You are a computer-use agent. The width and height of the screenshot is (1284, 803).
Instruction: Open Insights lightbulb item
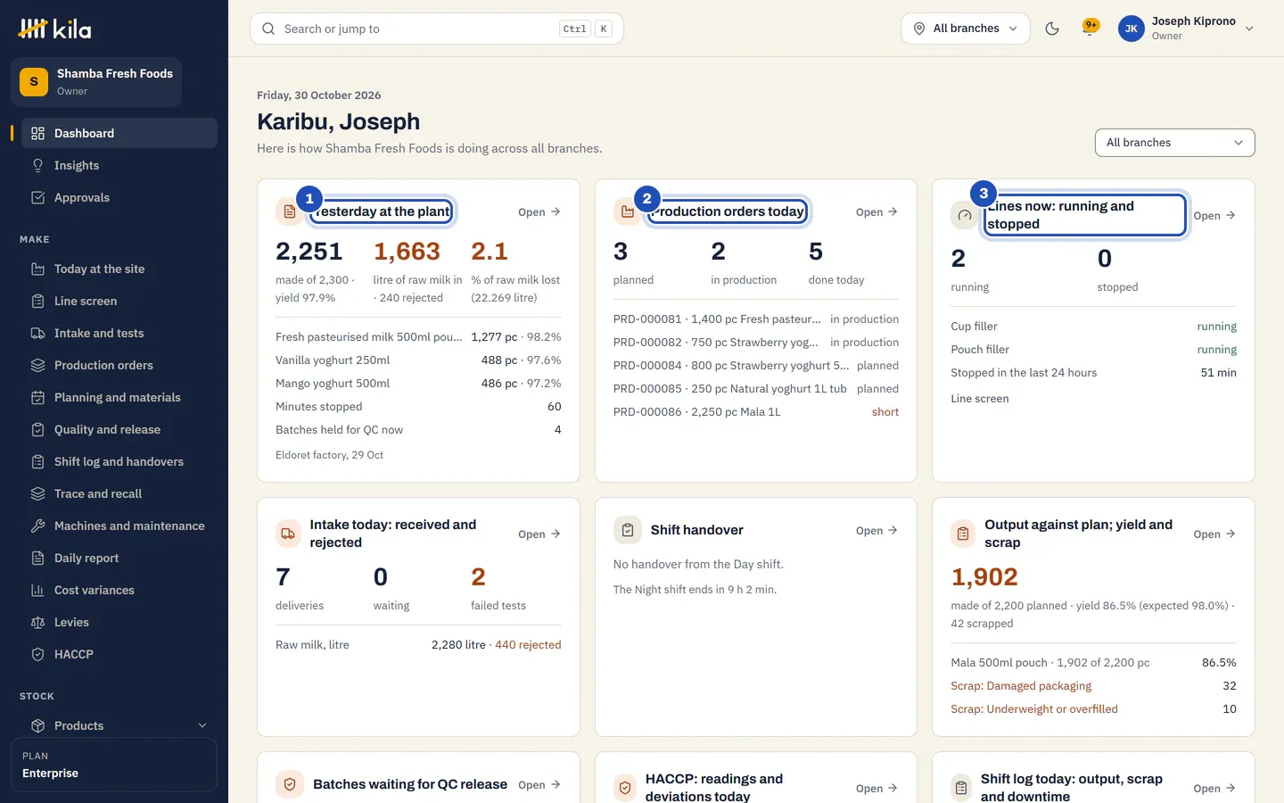tap(119, 165)
